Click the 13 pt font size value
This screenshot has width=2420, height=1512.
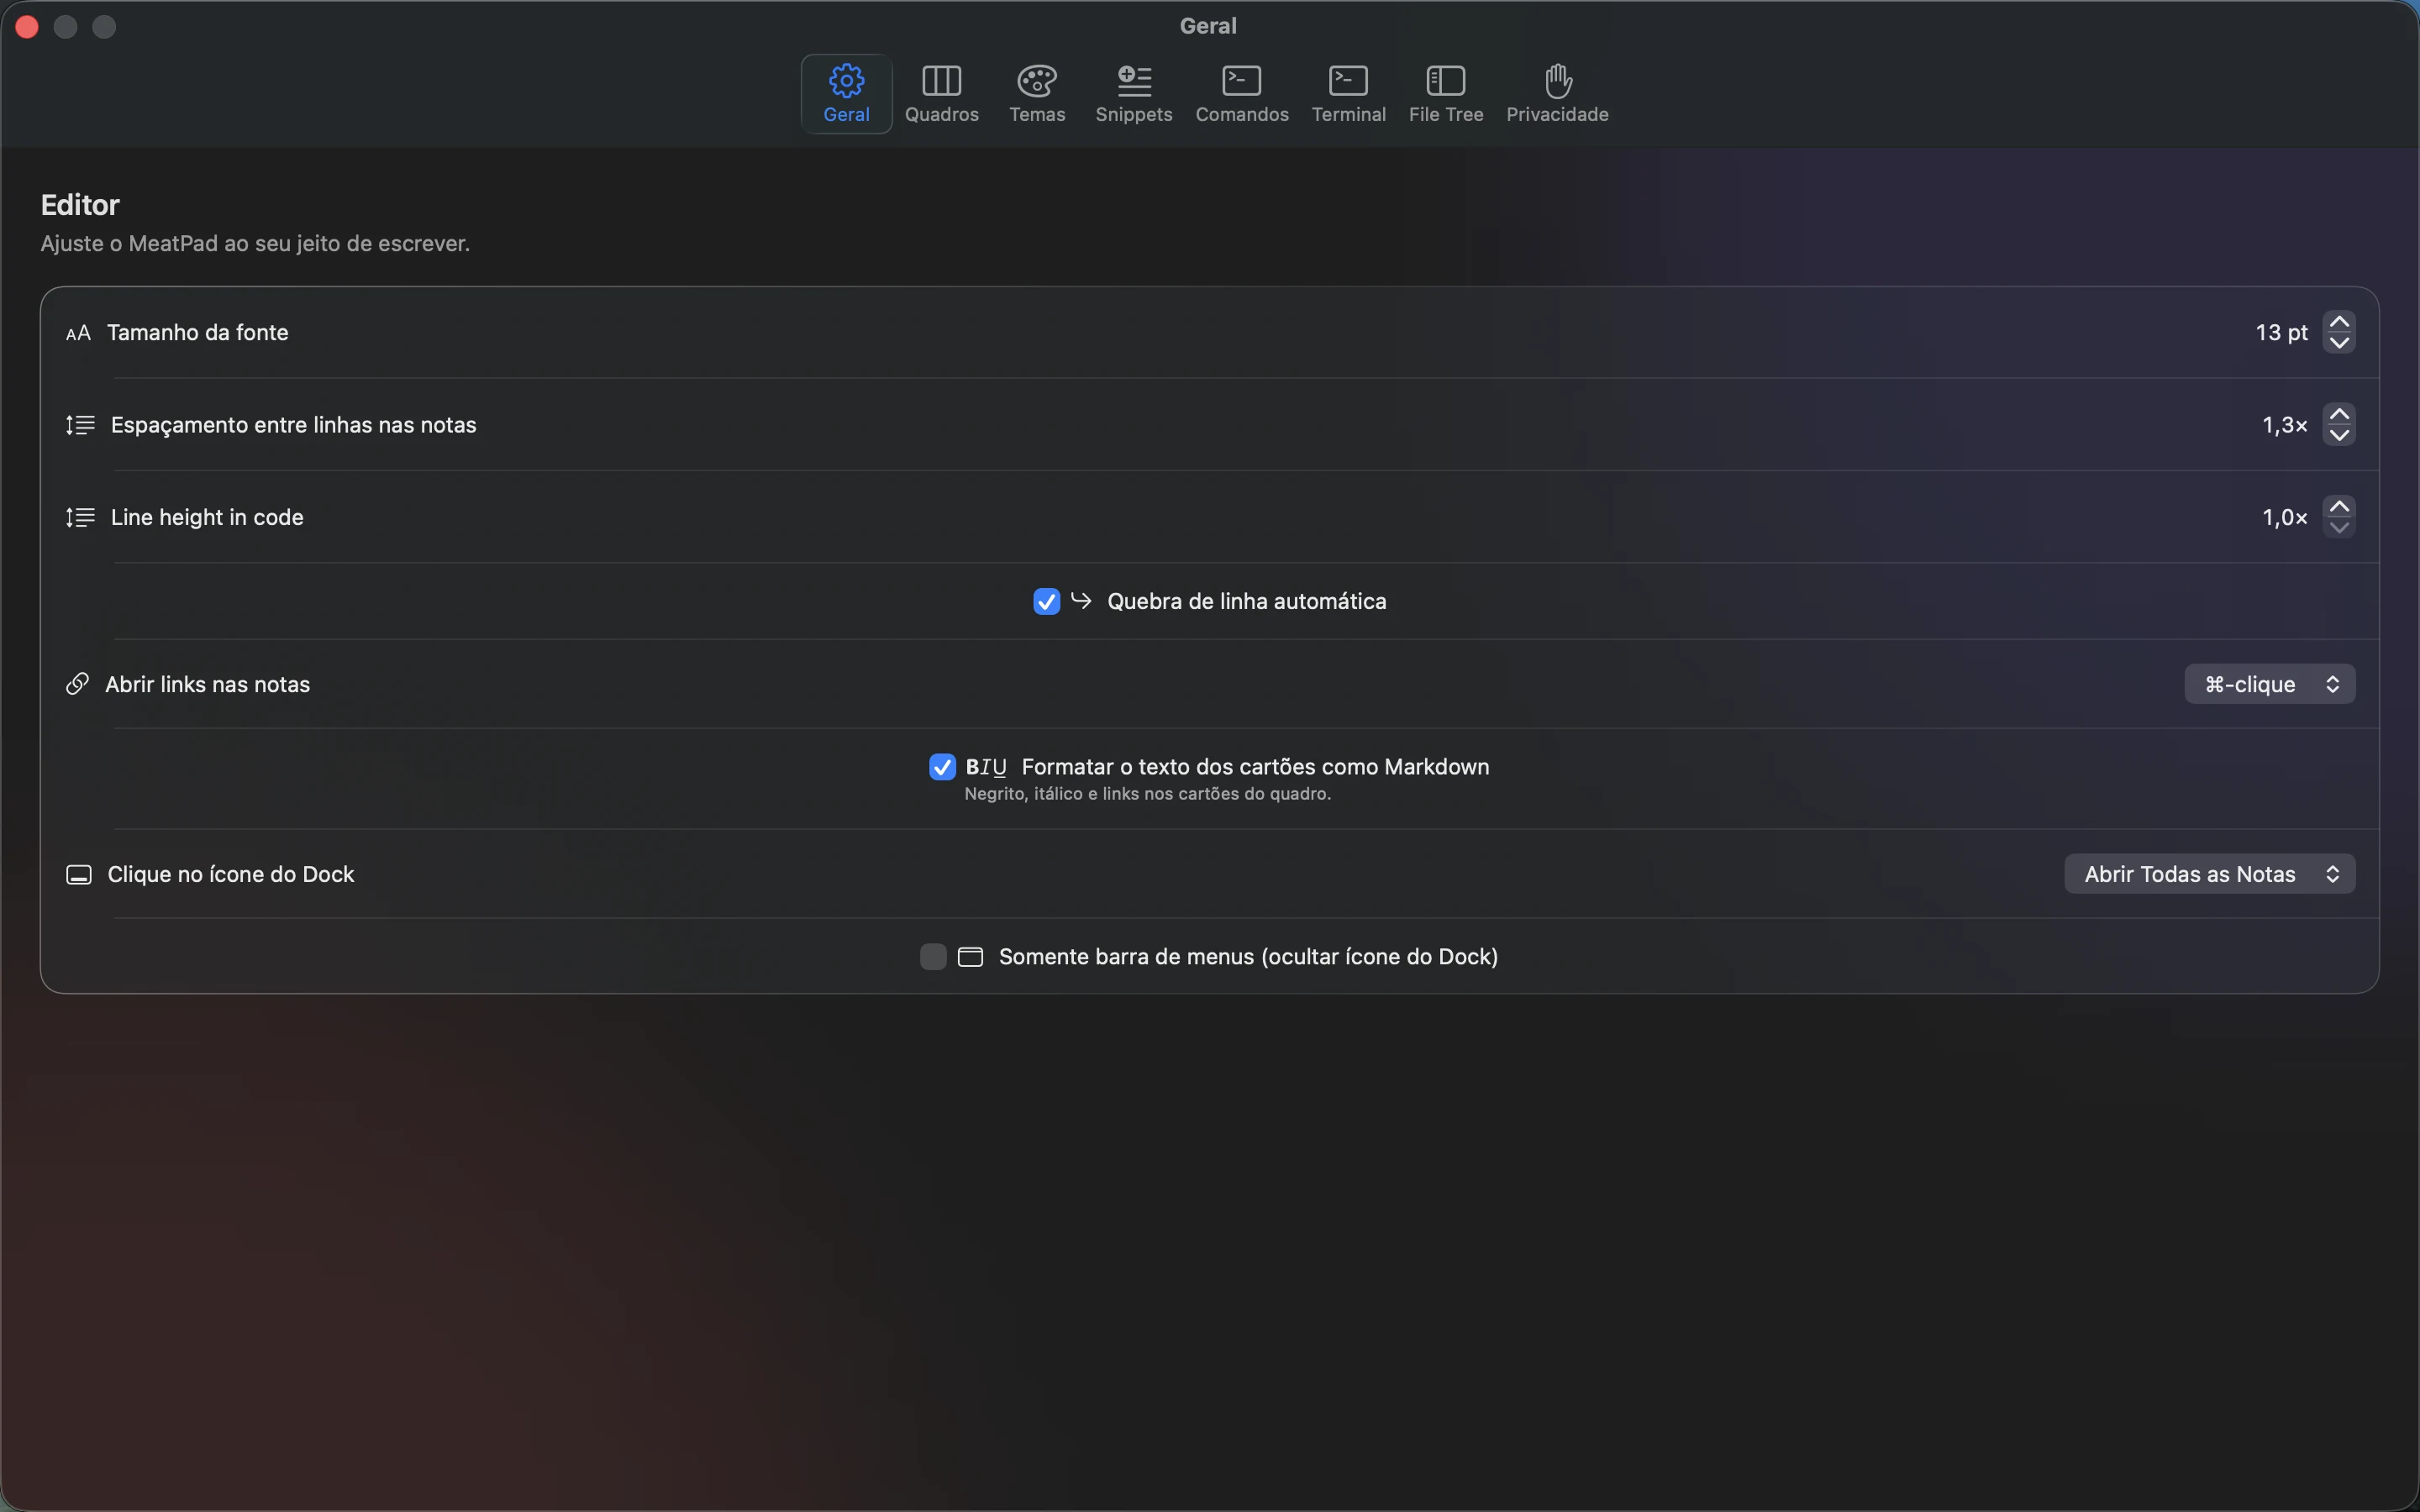tap(2281, 333)
